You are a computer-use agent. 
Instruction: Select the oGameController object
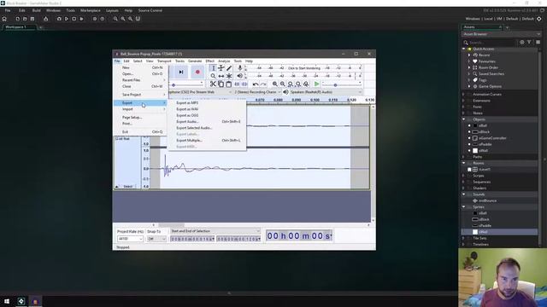(492, 138)
